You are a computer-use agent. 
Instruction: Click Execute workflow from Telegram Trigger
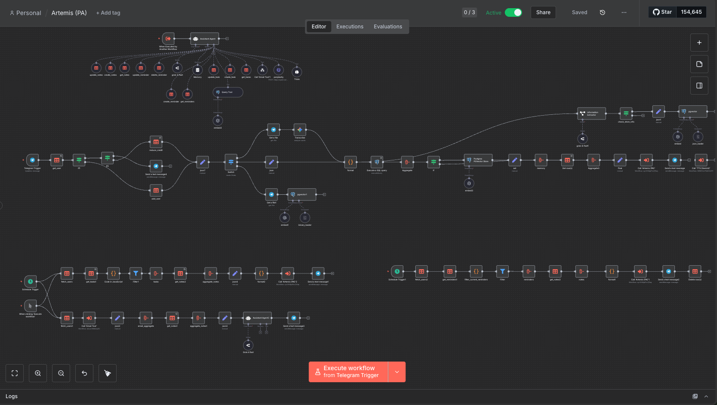click(x=348, y=372)
